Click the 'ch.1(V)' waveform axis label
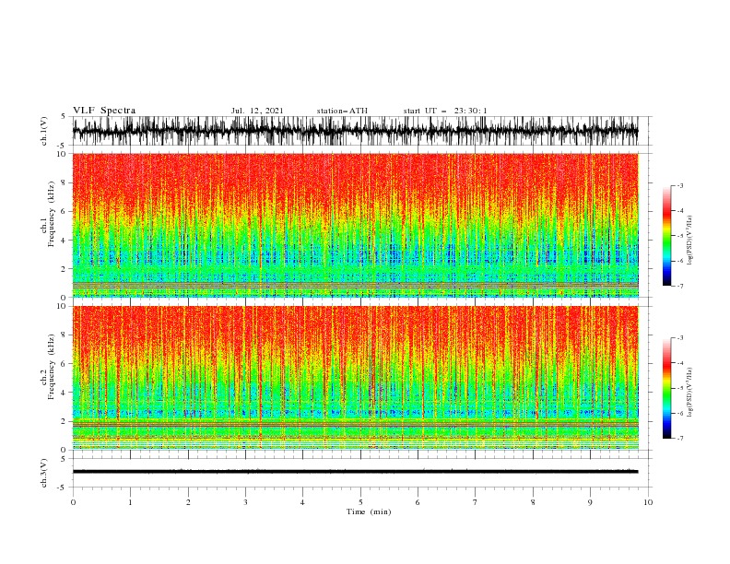Screen dimensions: 730x564 click(44, 131)
